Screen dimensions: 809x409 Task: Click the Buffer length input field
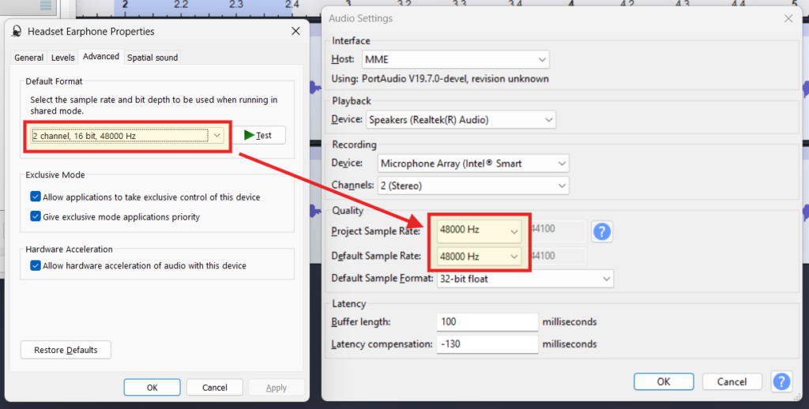pyautogui.click(x=487, y=322)
